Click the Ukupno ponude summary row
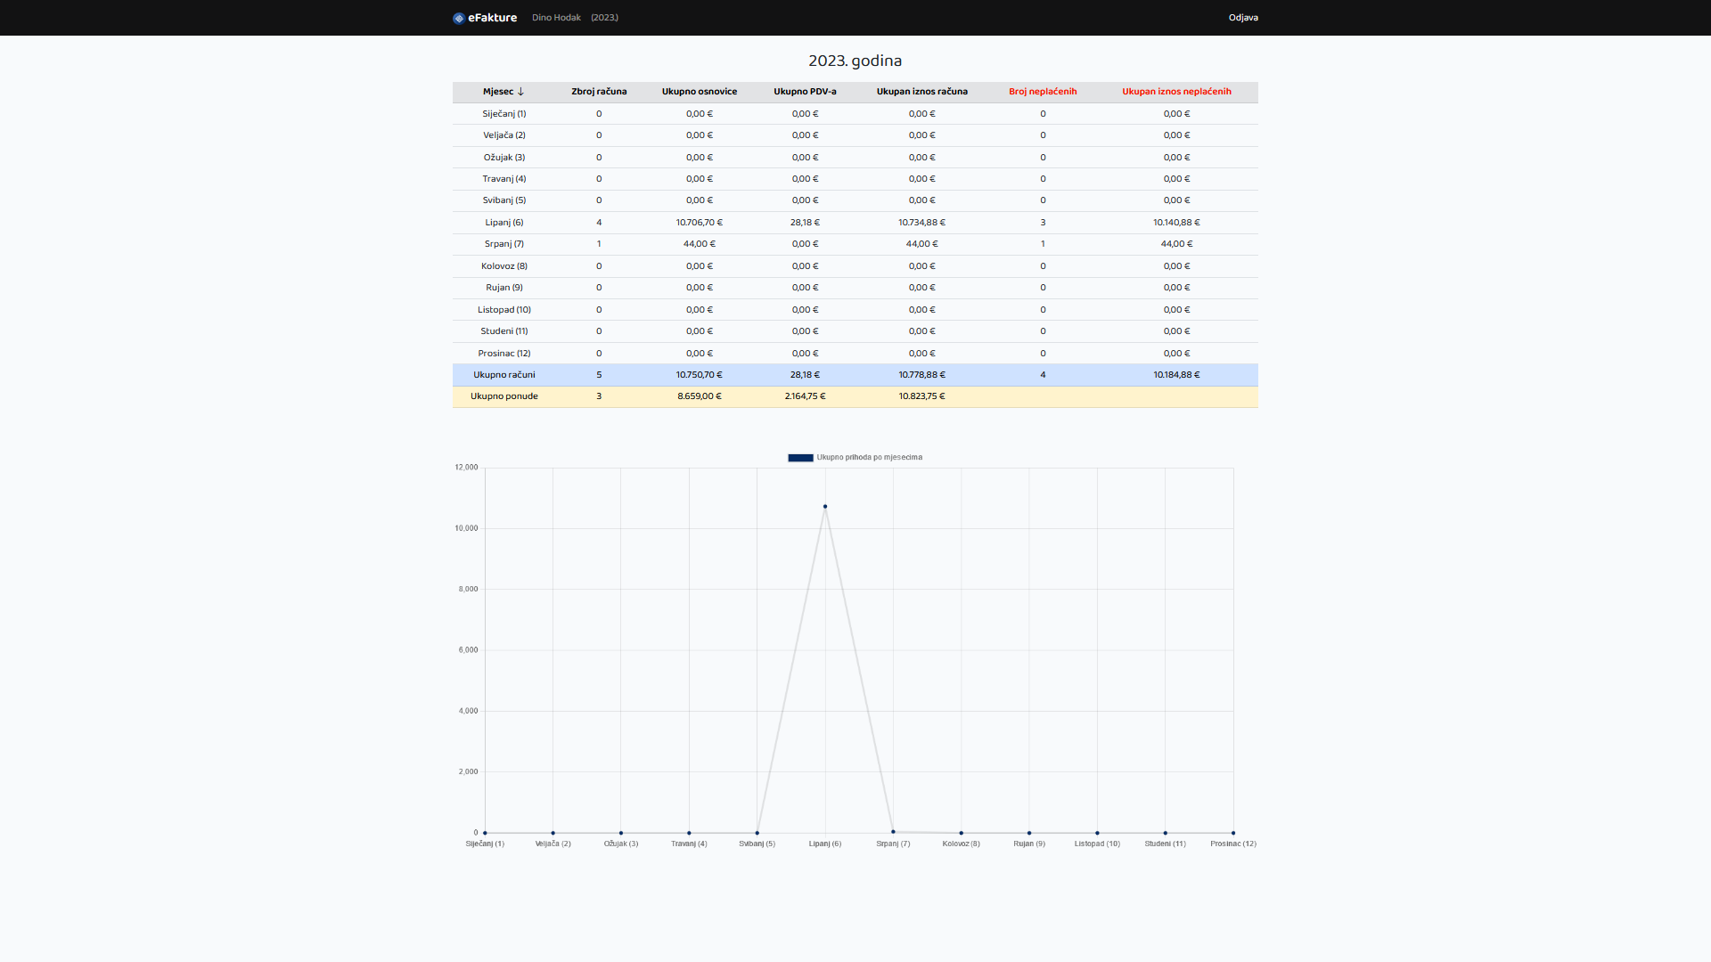Image resolution: width=1711 pixels, height=962 pixels. tap(504, 396)
